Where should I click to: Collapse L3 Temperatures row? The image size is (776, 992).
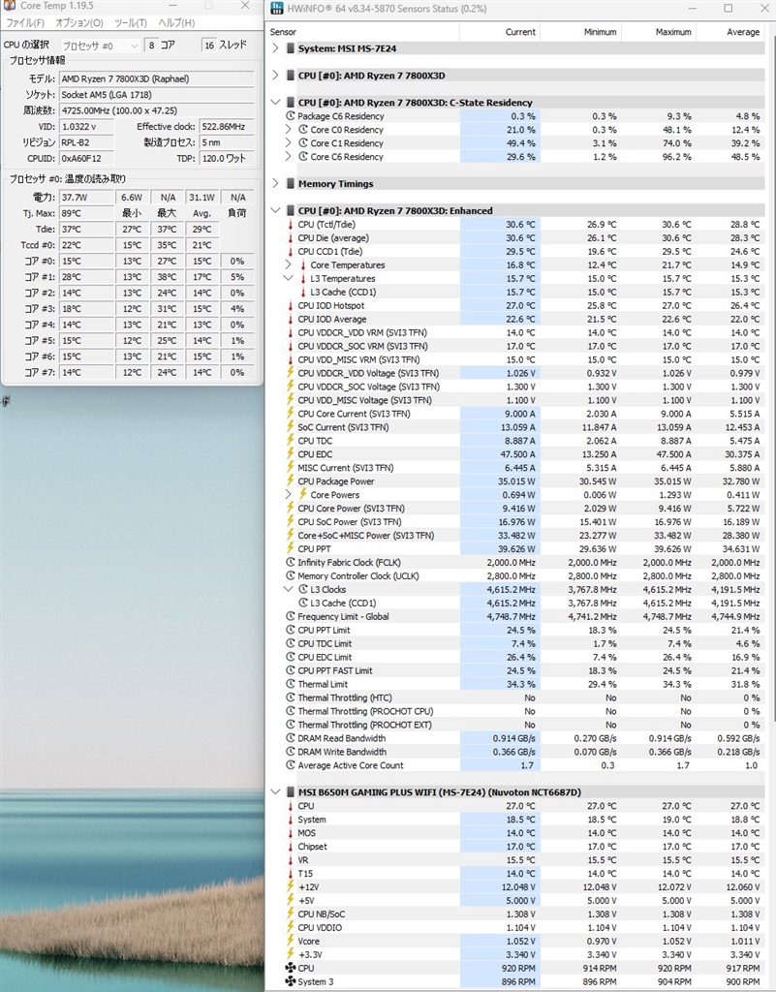coord(289,278)
